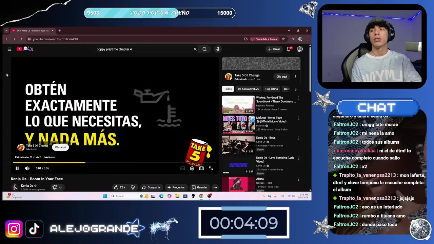
Task: Clear the search box with the X
Action: tap(195, 49)
